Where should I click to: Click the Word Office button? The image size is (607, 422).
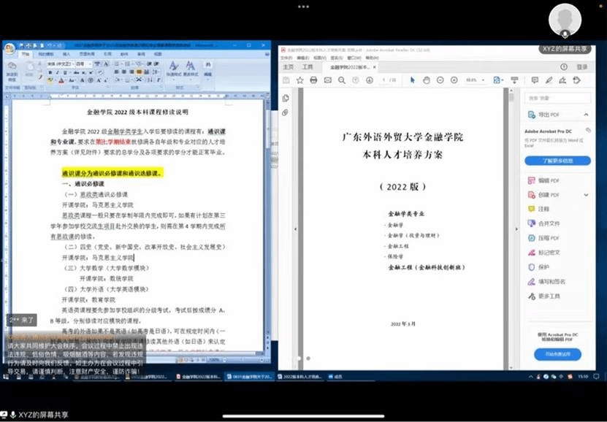pos(9,49)
